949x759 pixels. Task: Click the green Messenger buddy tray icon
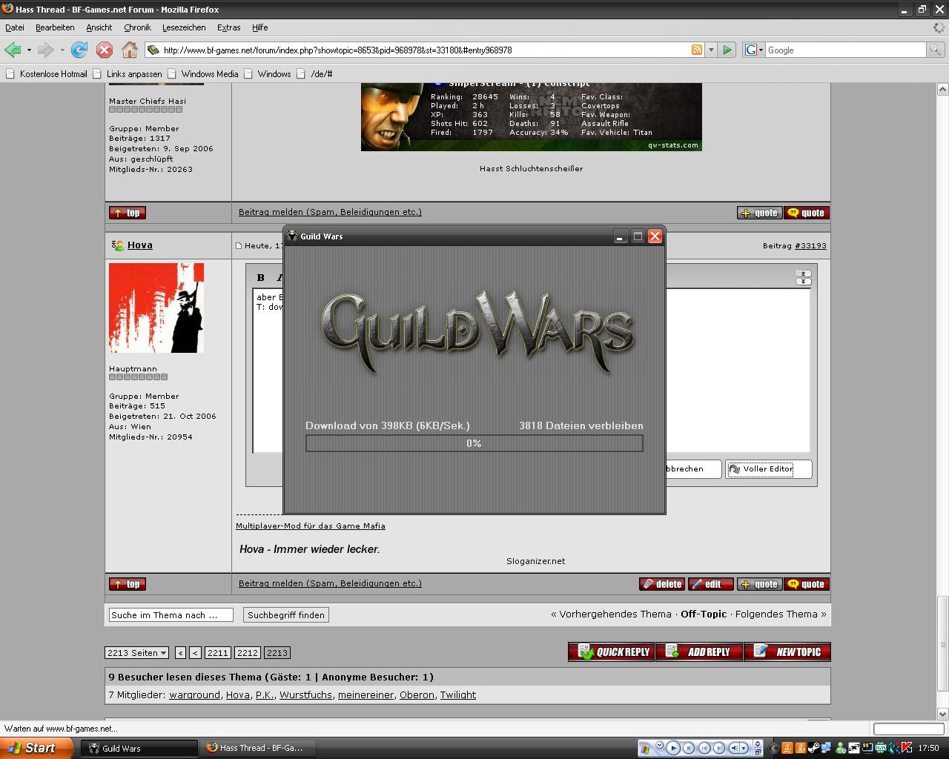click(x=840, y=748)
